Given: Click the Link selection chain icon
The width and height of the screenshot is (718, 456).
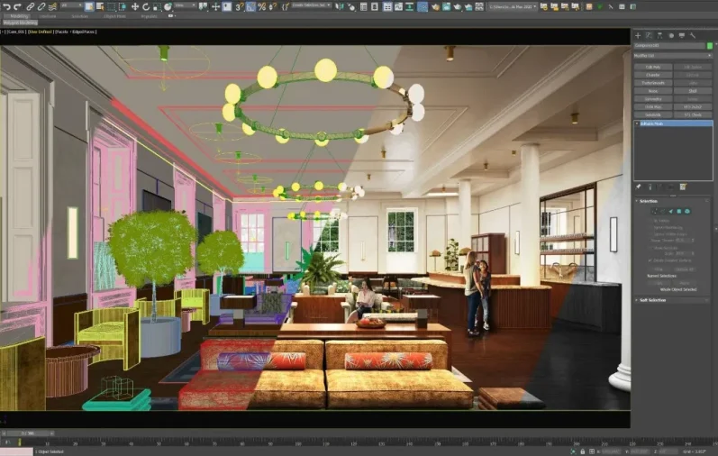Looking at the screenshot, I should (30, 6).
